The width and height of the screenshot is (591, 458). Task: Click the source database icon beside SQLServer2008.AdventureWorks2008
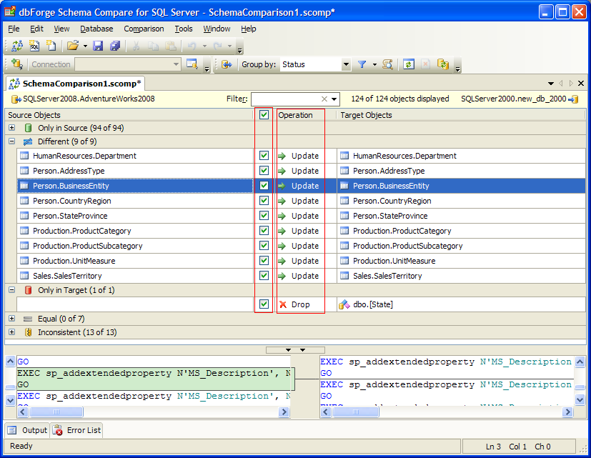coord(16,99)
